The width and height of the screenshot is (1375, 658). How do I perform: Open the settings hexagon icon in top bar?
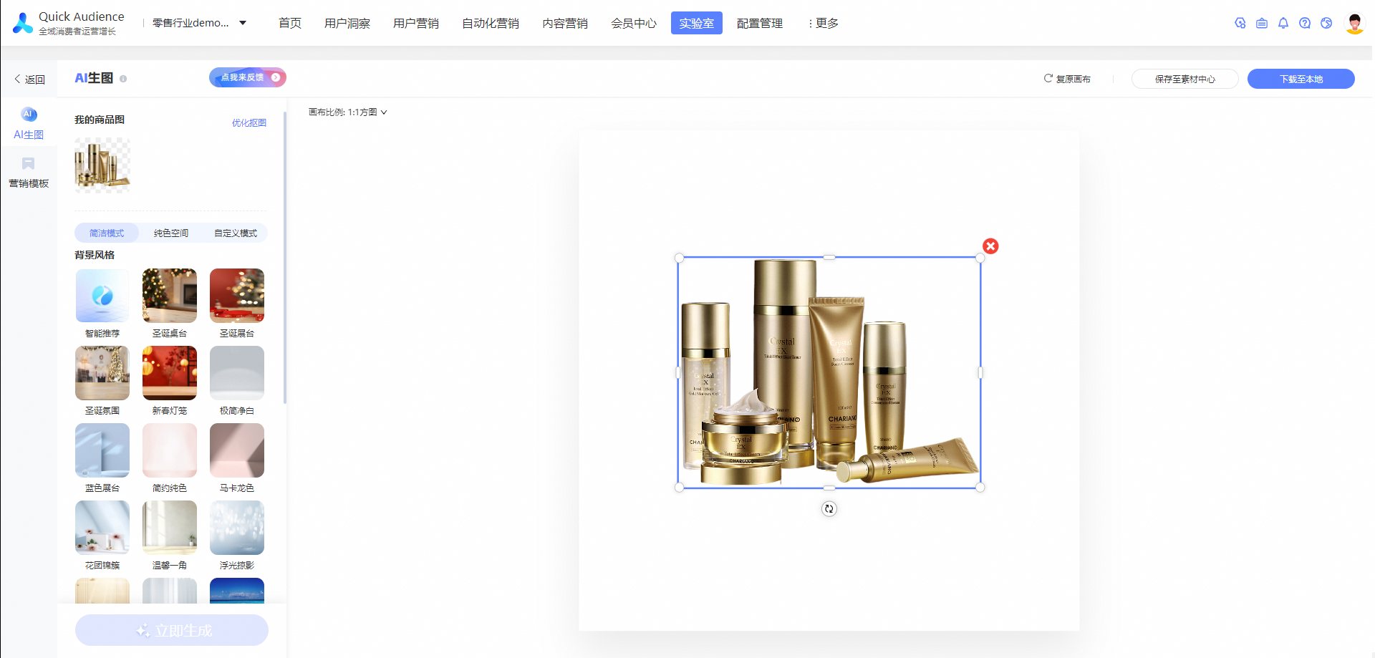point(1240,23)
